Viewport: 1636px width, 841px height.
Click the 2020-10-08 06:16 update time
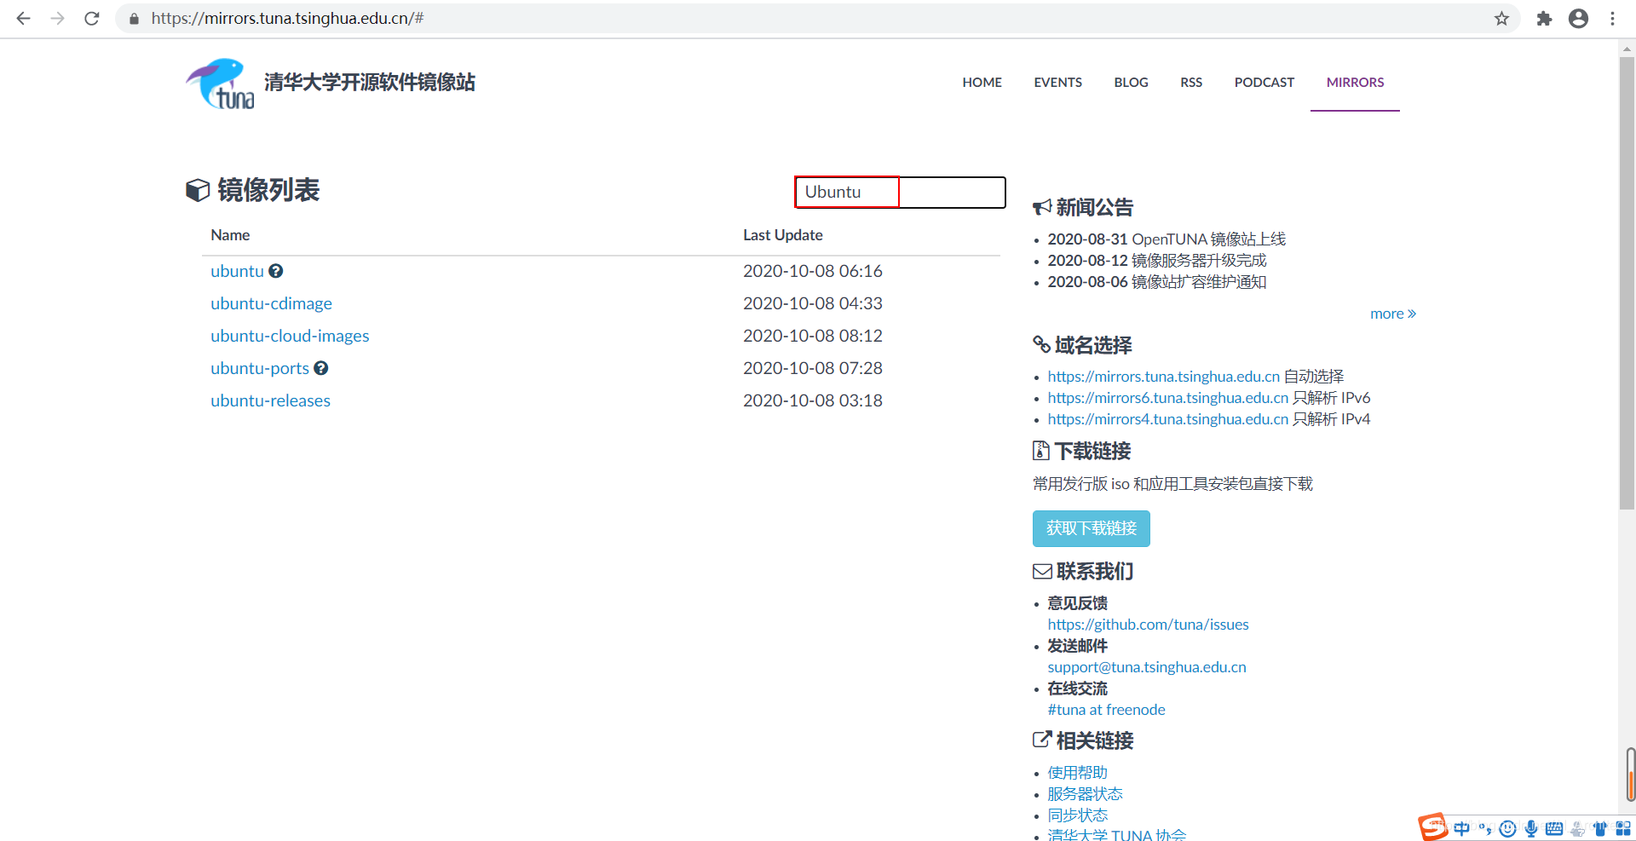[x=812, y=271]
